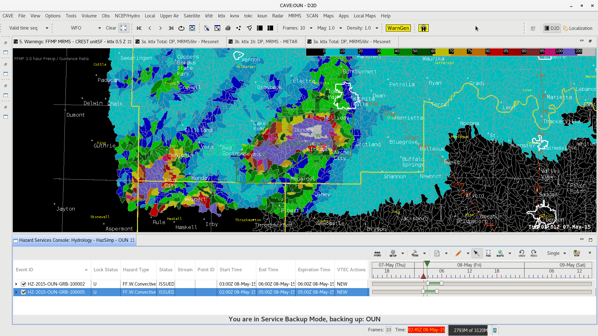Expand row HZ-2015-OUN-GRB-100005
The width and height of the screenshot is (598, 336).
(x=17, y=292)
